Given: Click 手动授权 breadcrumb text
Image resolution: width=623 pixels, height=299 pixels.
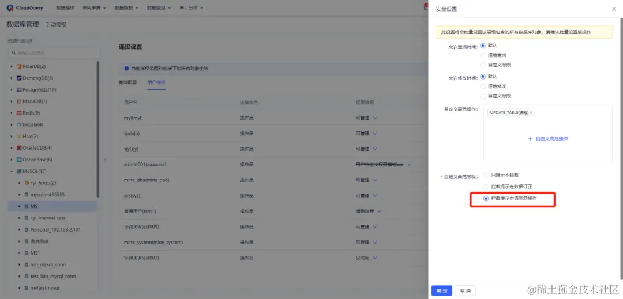Looking at the screenshot, I should click(56, 24).
